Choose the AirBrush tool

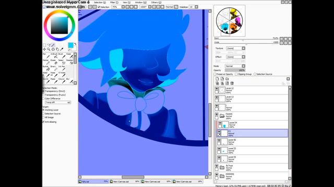click(x=54, y=56)
